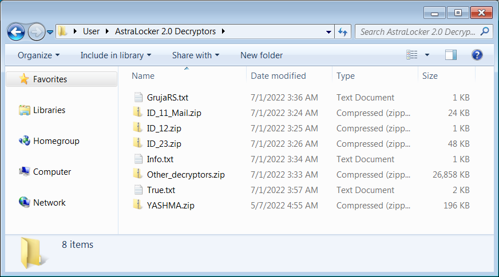
Task: Select the YASHMA.zip file icon
Action: pyautogui.click(x=138, y=206)
